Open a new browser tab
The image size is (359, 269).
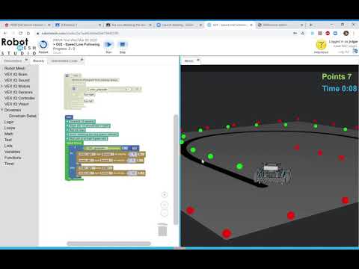(310, 25)
